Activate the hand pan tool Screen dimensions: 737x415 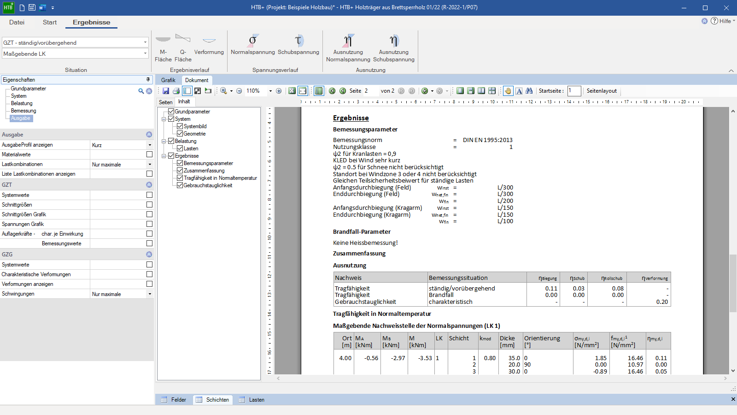(508, 91)
